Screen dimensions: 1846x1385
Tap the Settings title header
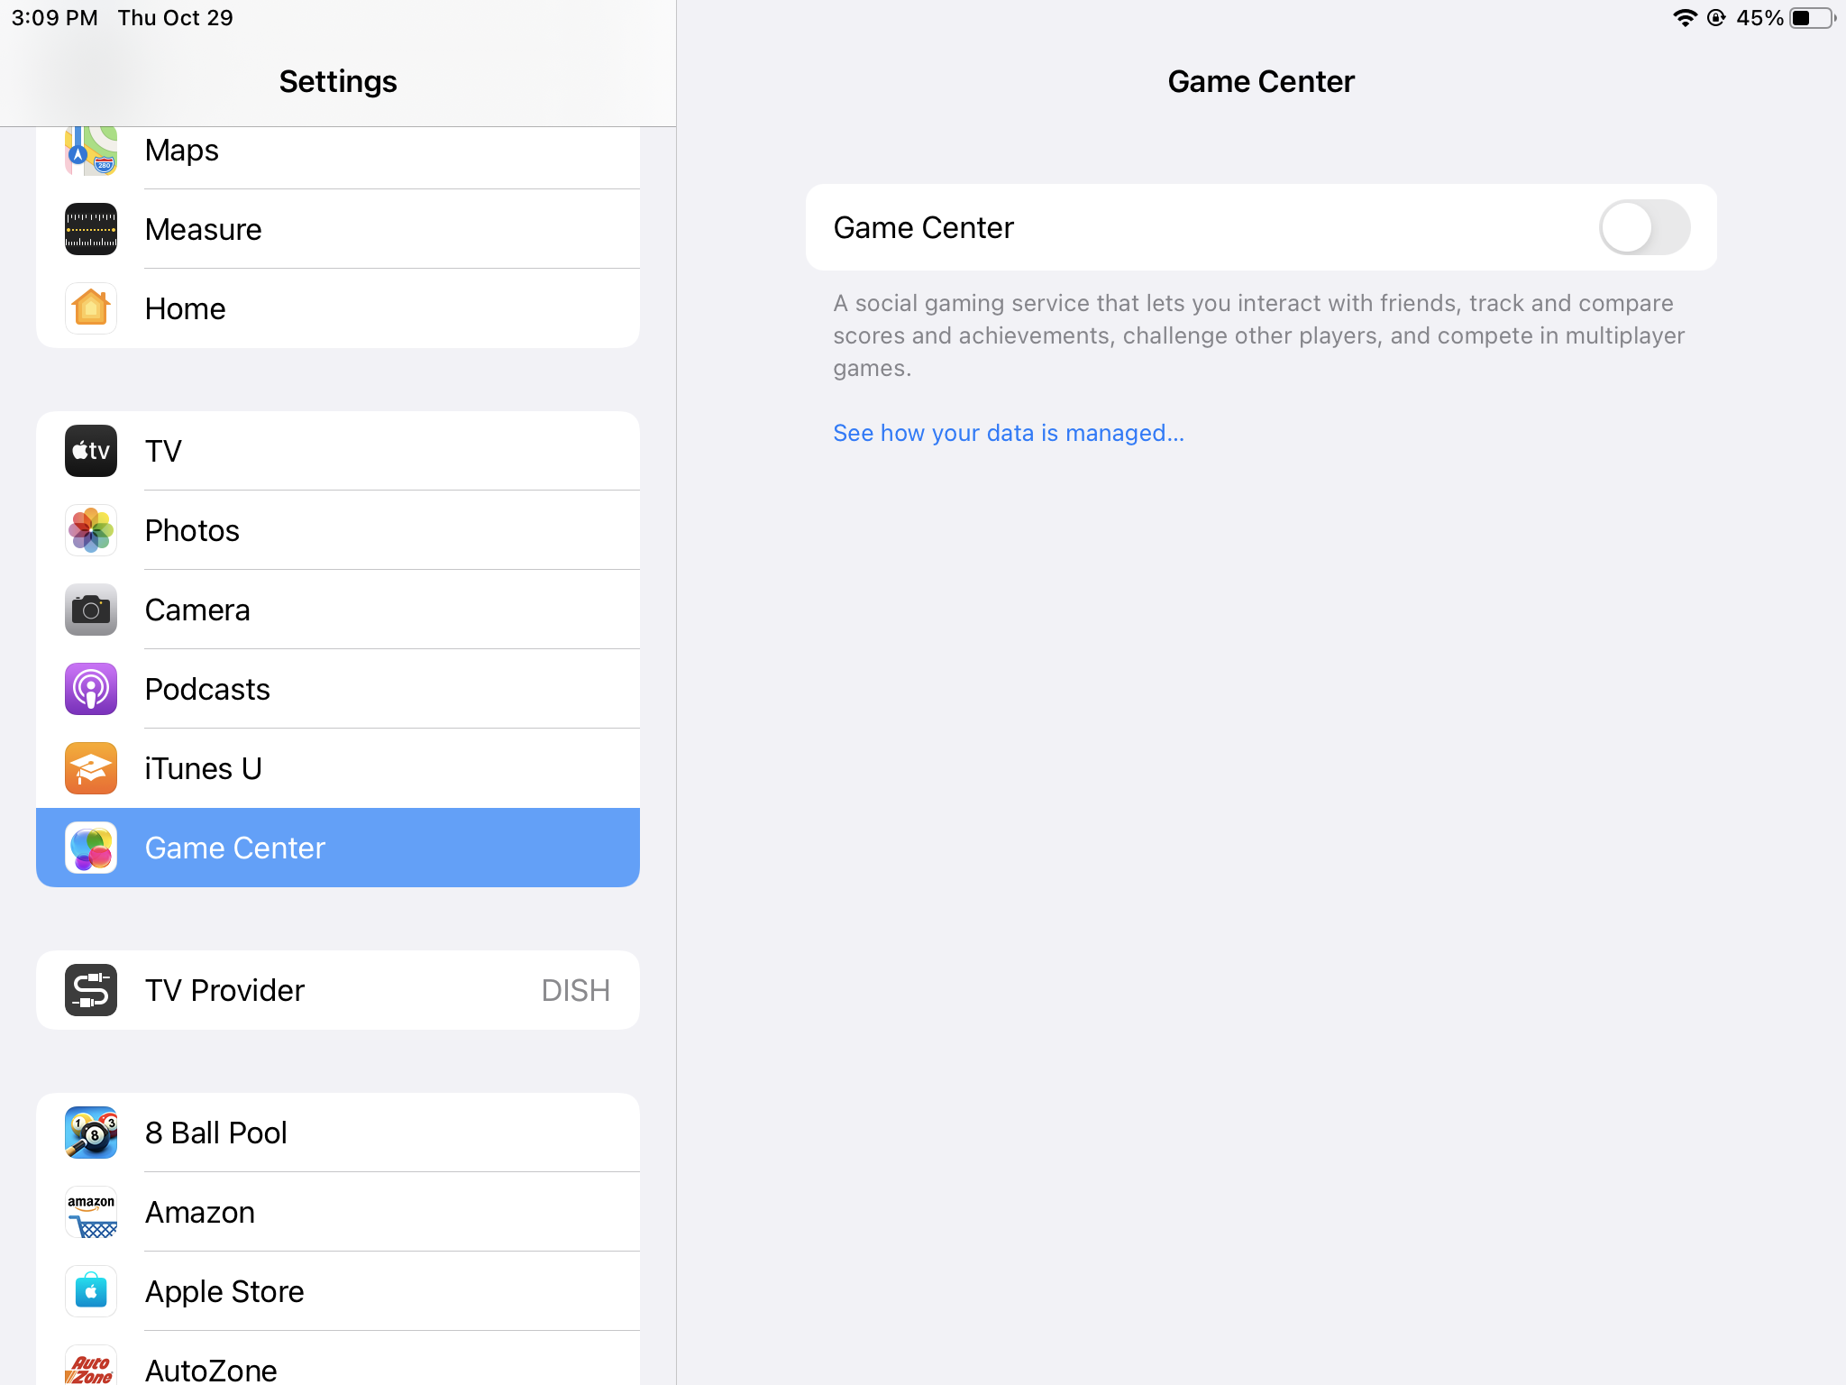click(x=338, y=81)
